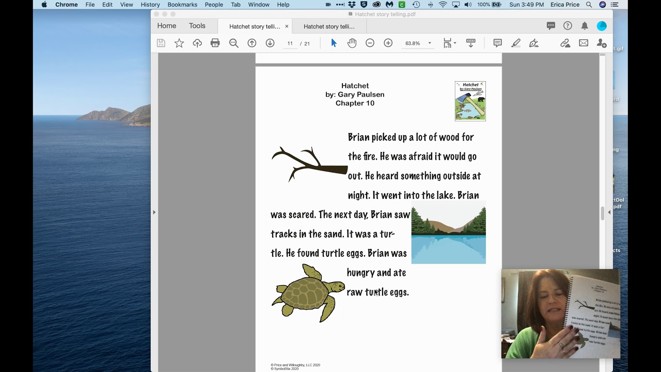Open the volume control in menu bar

[468, 5]
